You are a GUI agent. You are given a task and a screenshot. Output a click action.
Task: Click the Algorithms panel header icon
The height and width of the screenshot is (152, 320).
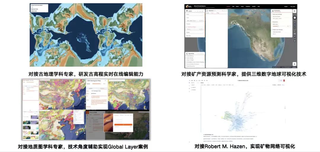(x=186, y=54)
